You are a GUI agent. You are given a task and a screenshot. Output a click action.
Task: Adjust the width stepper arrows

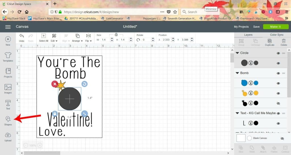(112, 40)
